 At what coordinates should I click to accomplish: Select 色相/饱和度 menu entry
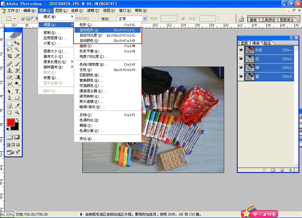[x=107, y=65]
